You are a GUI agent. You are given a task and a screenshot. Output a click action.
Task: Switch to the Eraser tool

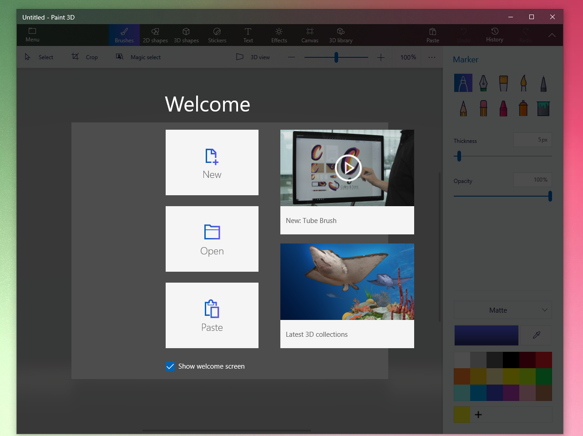[x=483, y=108]
